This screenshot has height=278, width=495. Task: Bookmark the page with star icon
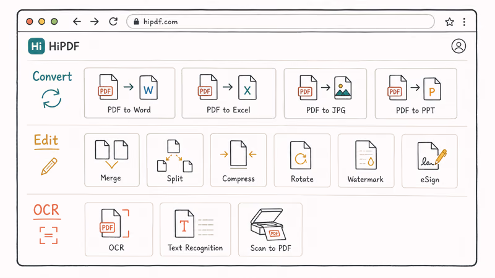click(x=450, y=22)
